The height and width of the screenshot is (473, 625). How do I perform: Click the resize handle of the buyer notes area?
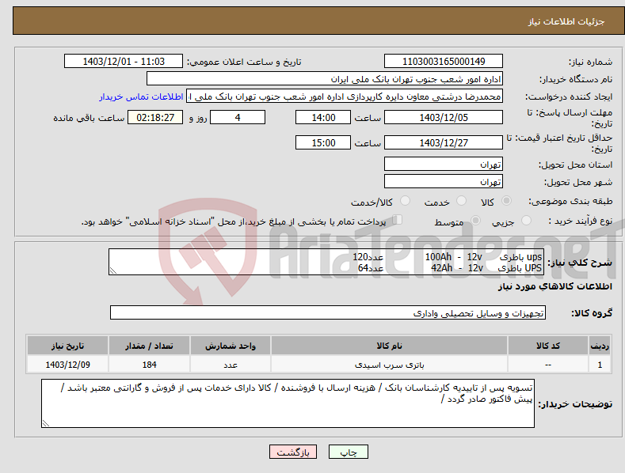point(46,423)
